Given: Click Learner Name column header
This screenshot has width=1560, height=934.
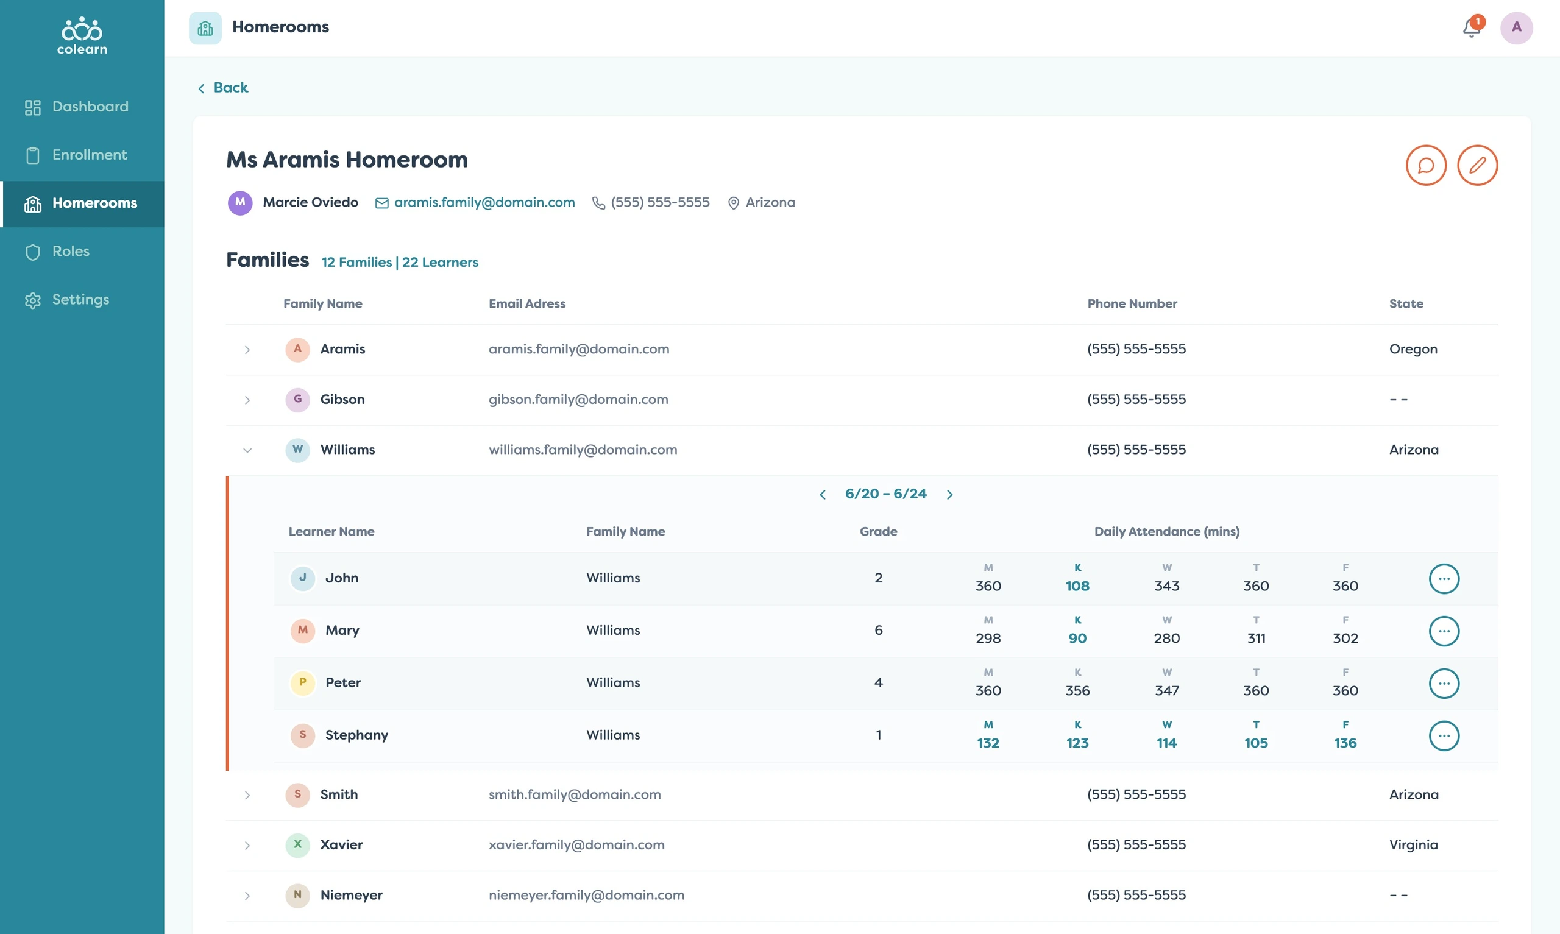Looking at the screenshot, I should (x=331, y=532).
